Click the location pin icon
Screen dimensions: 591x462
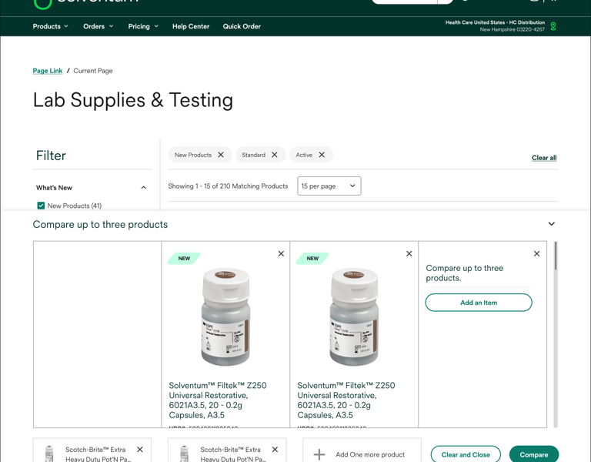pos(553,26)
